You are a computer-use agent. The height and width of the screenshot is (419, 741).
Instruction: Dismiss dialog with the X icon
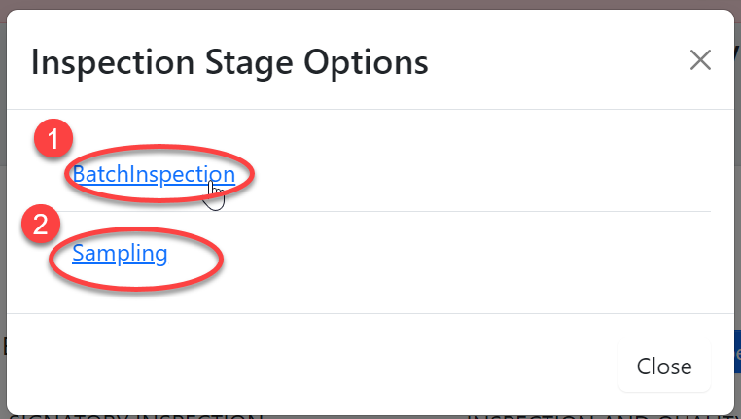700,60
